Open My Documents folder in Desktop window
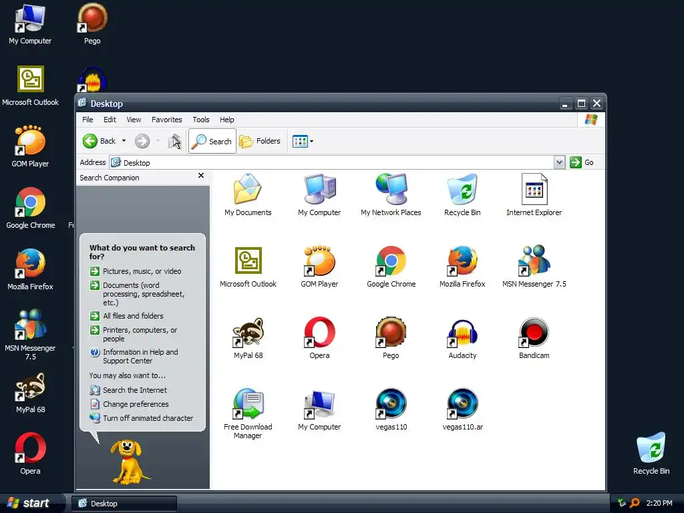The width and height of the screenshot is (684, 513). (247, 189)
